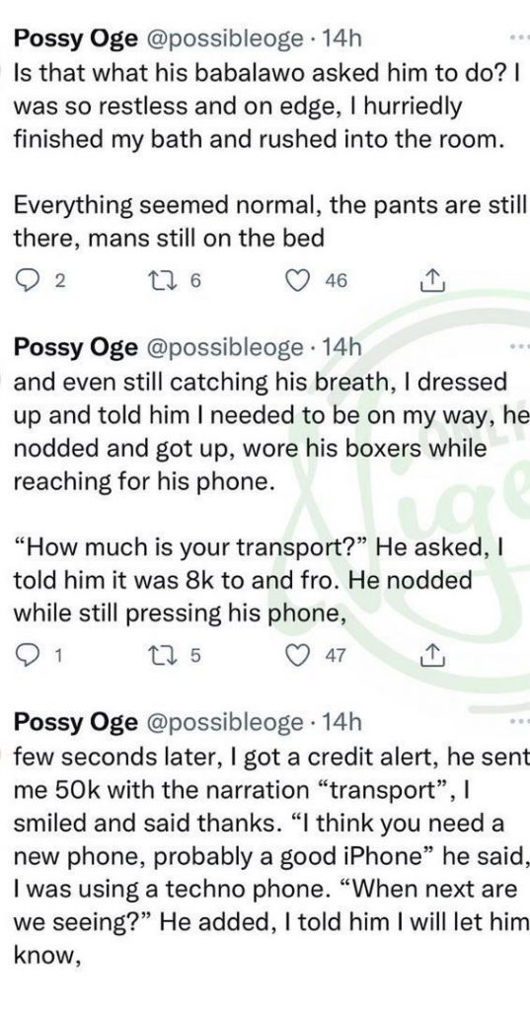
Task: Open Possy Oge name on third tweet
Action: (x=75, y=723)
